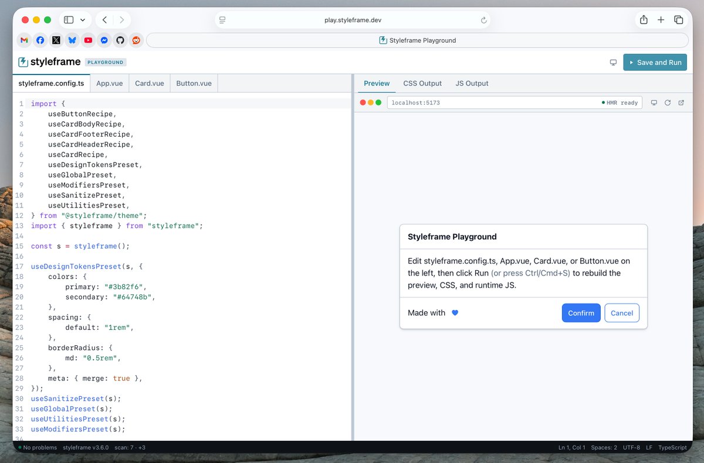Click the Safari sidebar toggle icon
This screenshot has width=704, height=463.
click(x=69, y=20)
